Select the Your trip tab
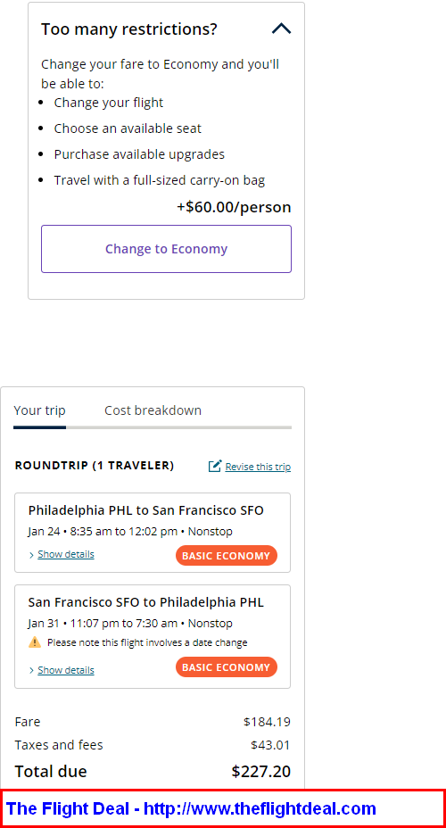446x828 pixels. pyautogui.click(x=39, y=410)
